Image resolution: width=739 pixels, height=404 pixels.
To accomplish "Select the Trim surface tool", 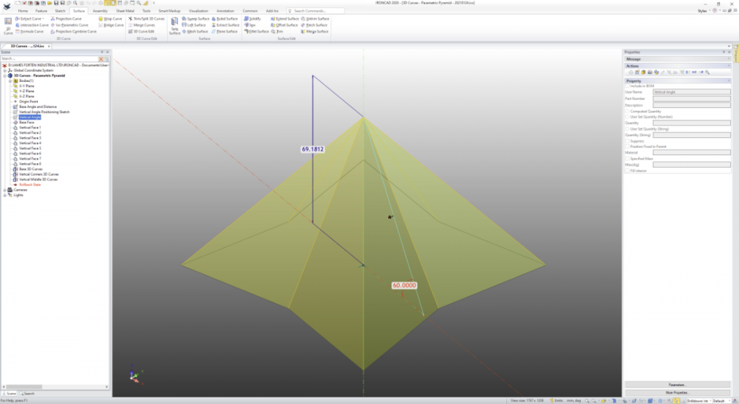I will click(277, 32).
